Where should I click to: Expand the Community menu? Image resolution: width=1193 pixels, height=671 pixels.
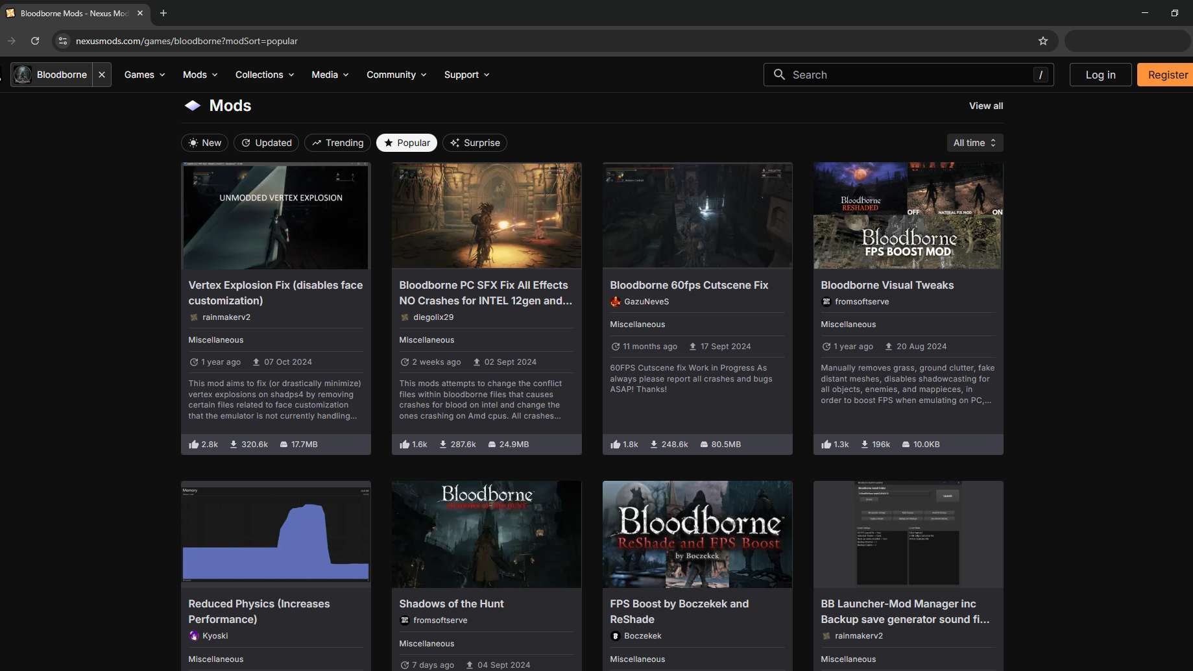(x=396, y=75)
